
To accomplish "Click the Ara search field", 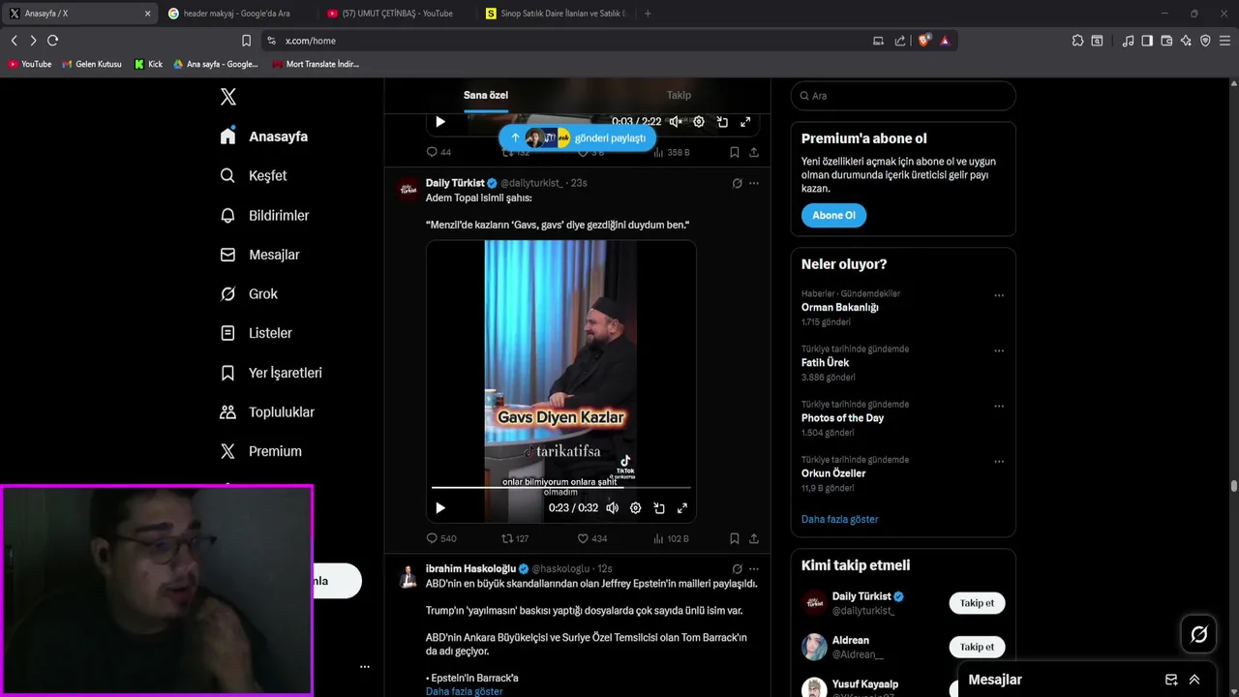I will 903,96.
